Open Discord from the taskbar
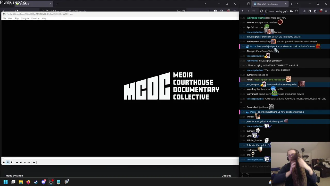Screen dimensions: 330x186 click(x=44, y=182)
